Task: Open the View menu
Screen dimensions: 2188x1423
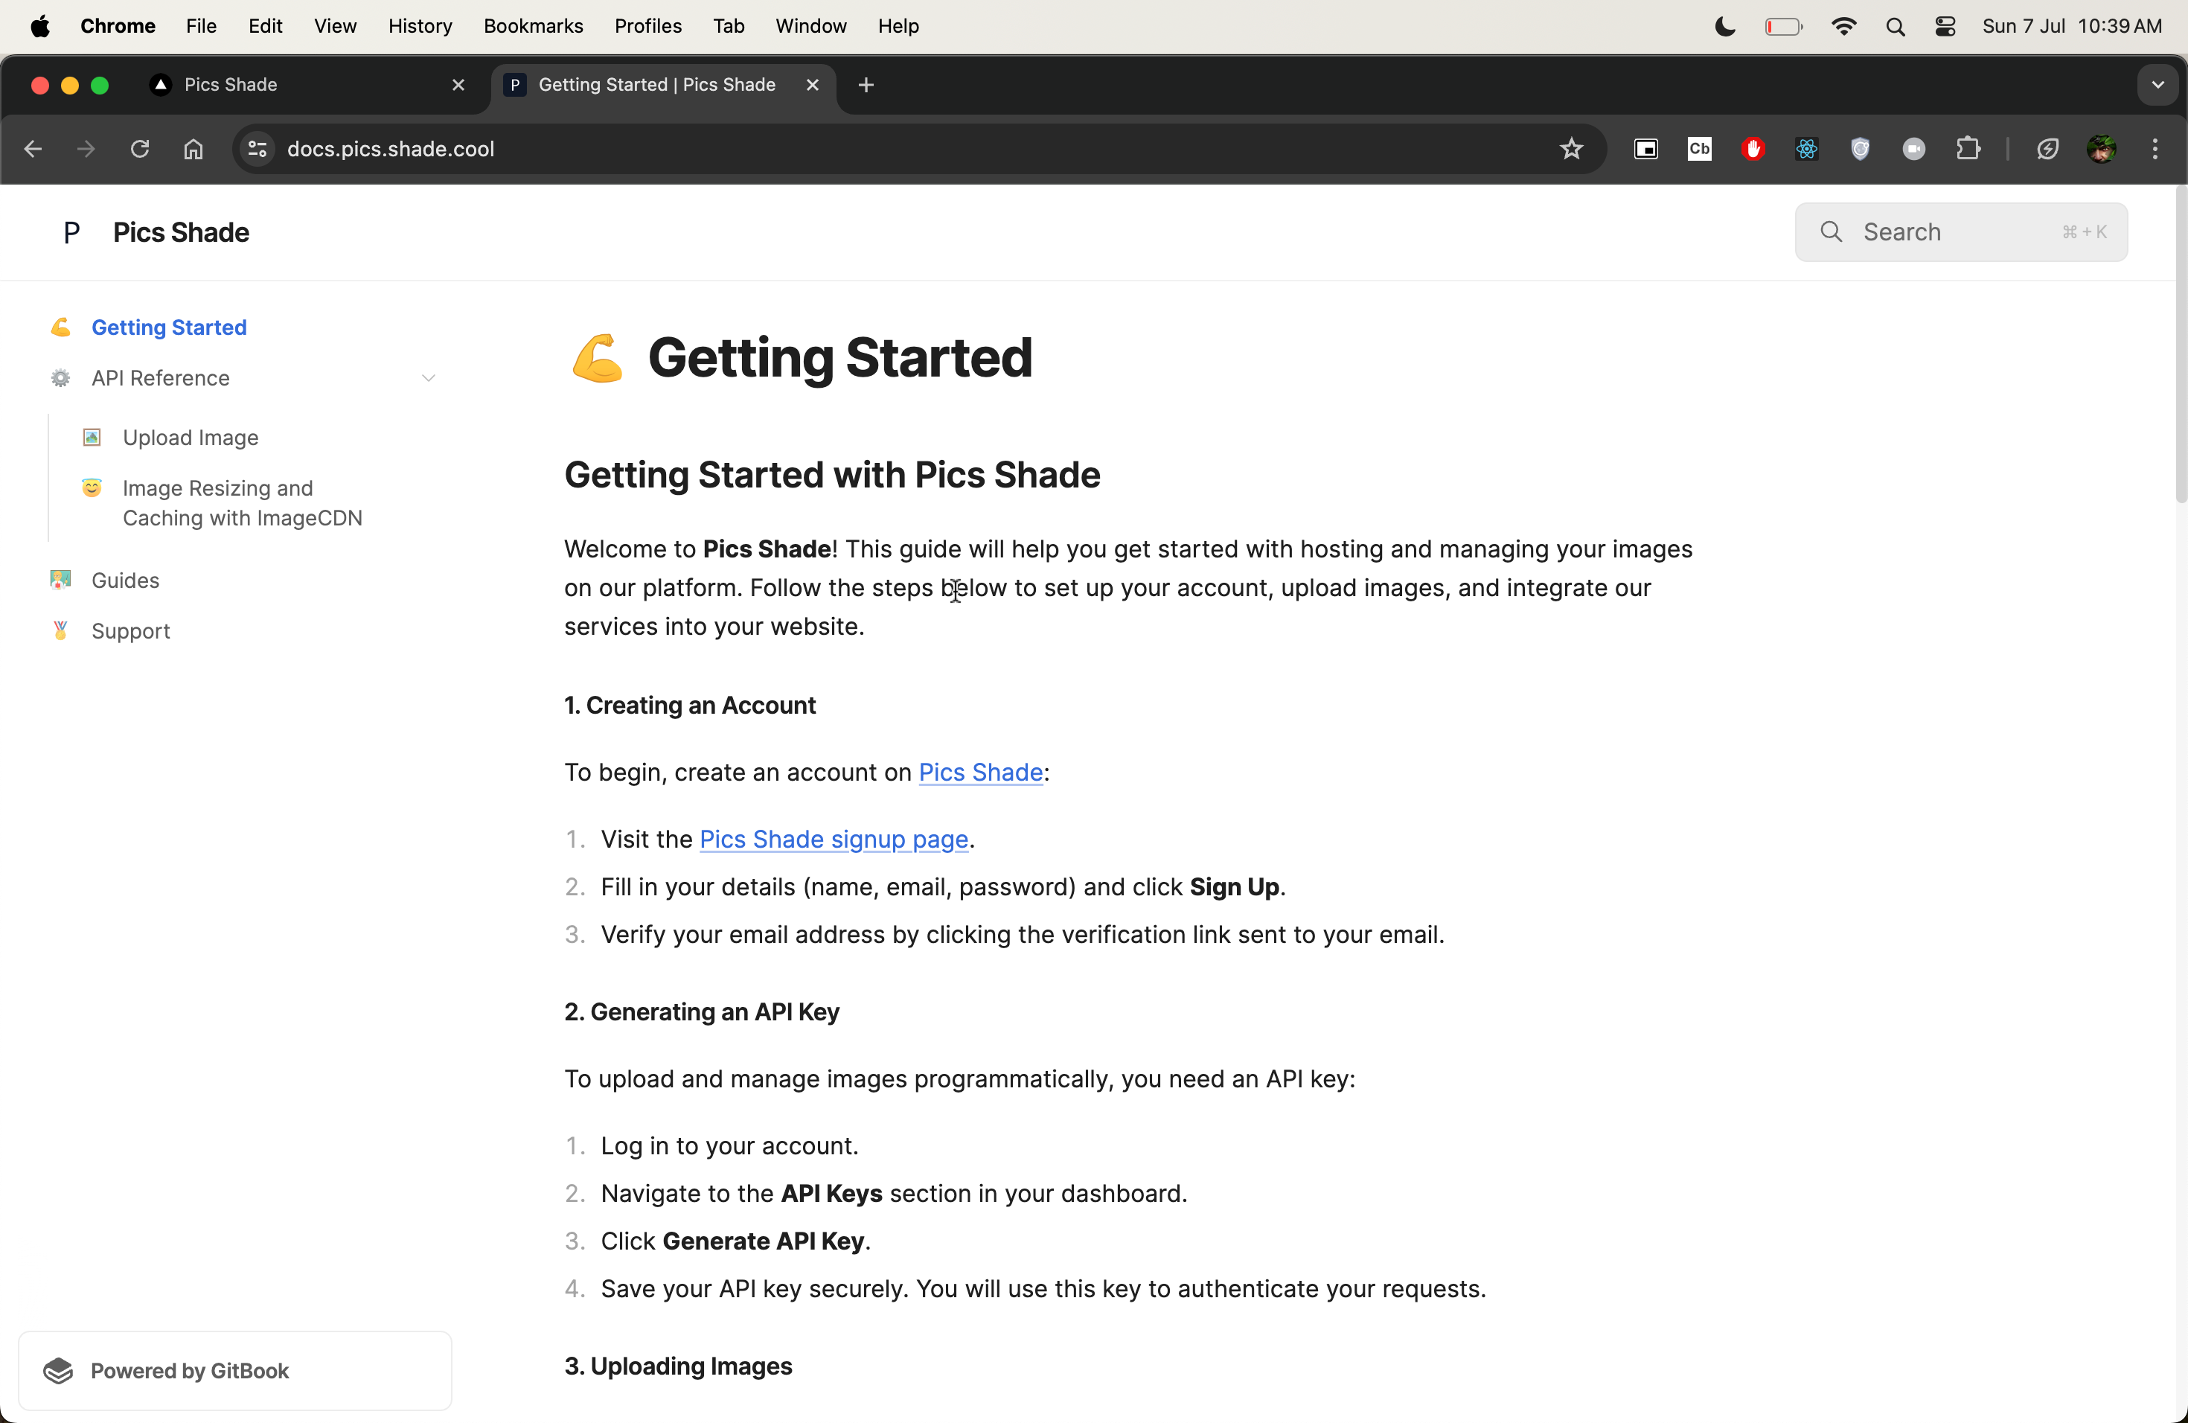Action: [x=335, y=27]
